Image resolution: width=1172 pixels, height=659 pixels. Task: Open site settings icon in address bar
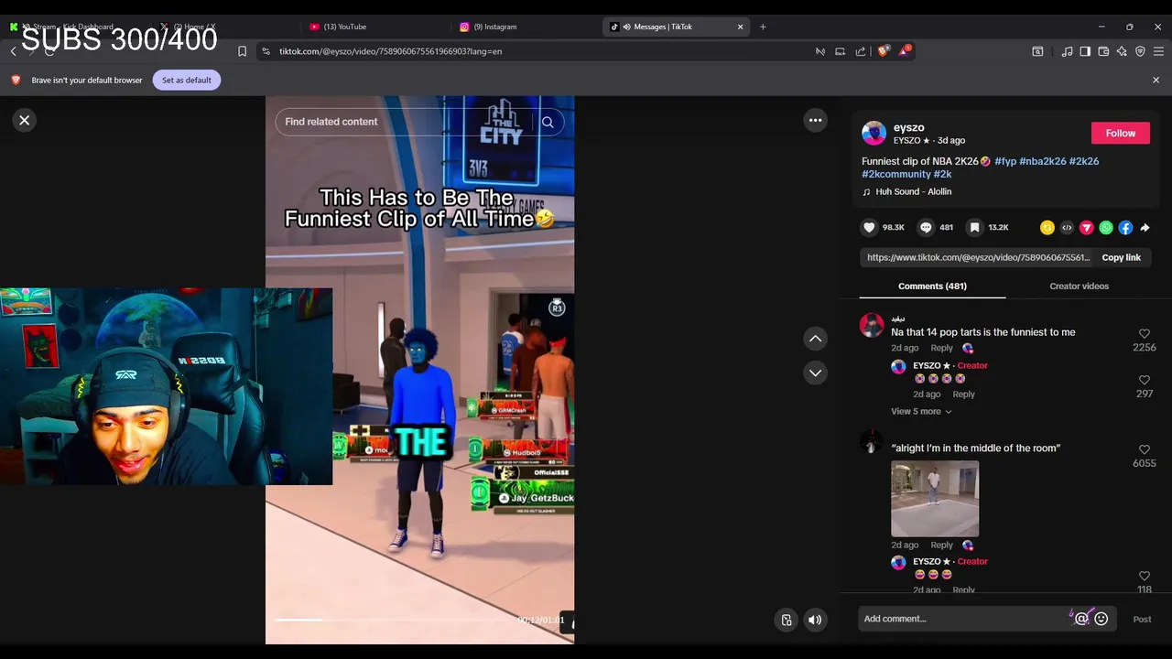coord(266,51)
